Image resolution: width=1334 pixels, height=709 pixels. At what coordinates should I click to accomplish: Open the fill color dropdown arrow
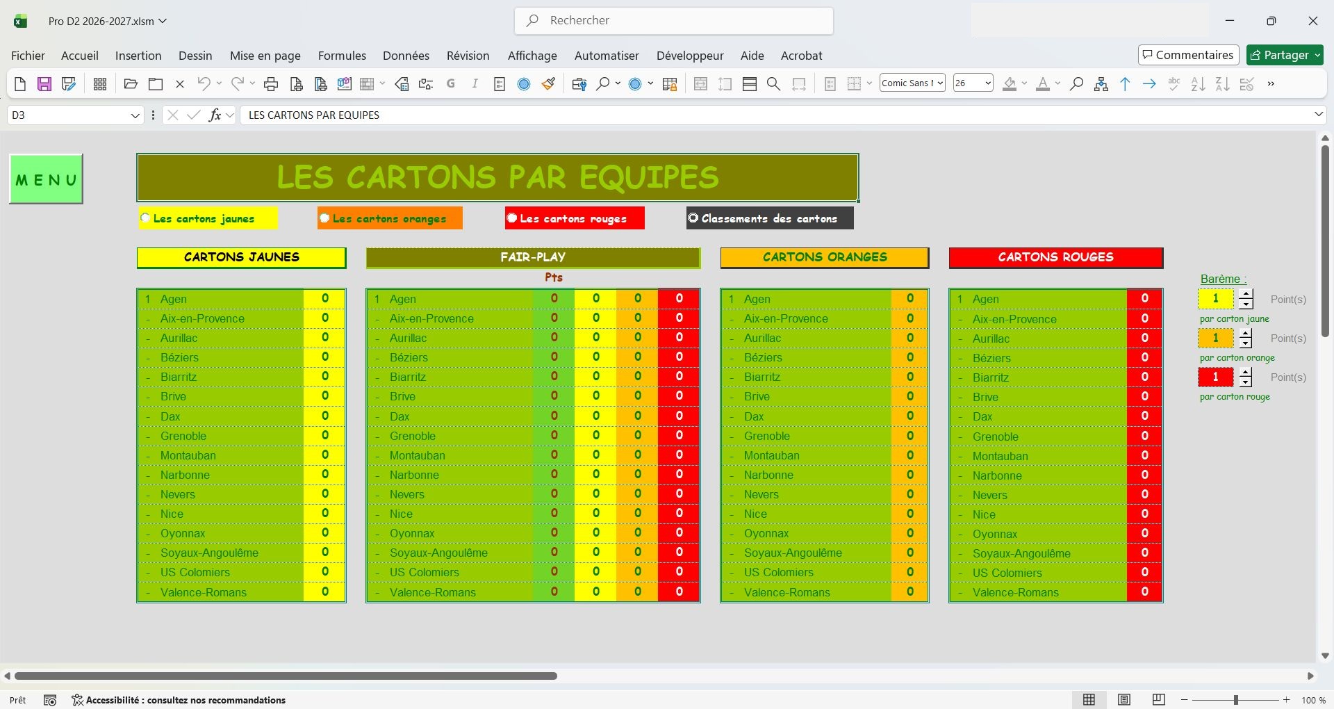point(1024,84)
